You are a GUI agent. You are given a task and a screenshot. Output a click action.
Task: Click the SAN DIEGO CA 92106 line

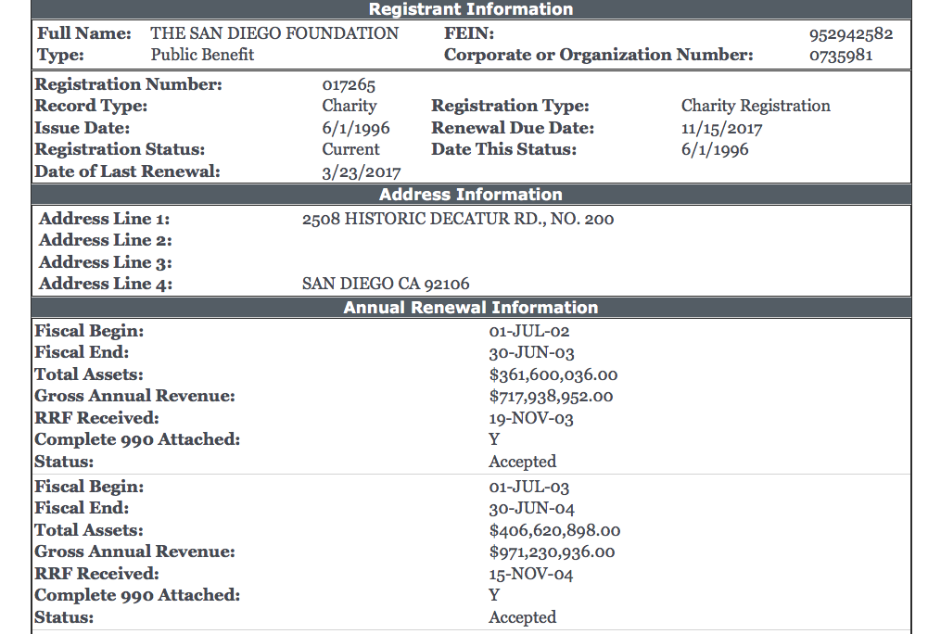tap(386, 284)
